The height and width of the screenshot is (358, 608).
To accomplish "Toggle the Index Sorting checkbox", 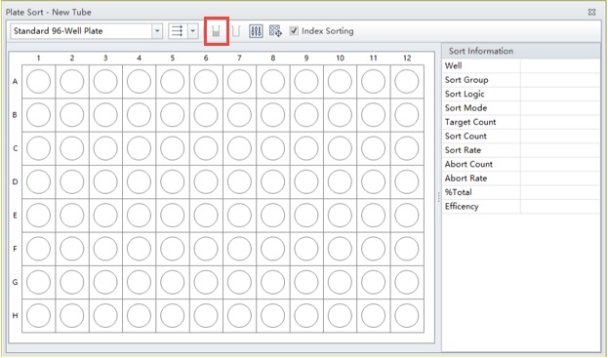I will point(295,30).
